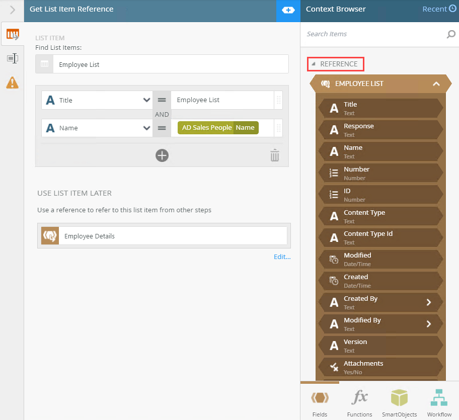Open the Edit... link
The height and width of the screenshot is (420, 459).
282,257
